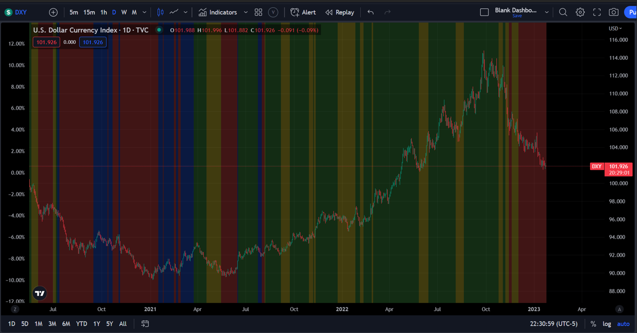Select the 1h timeframe
The width and height of the screenshot is (637, 333).
[x=104, y=12]
